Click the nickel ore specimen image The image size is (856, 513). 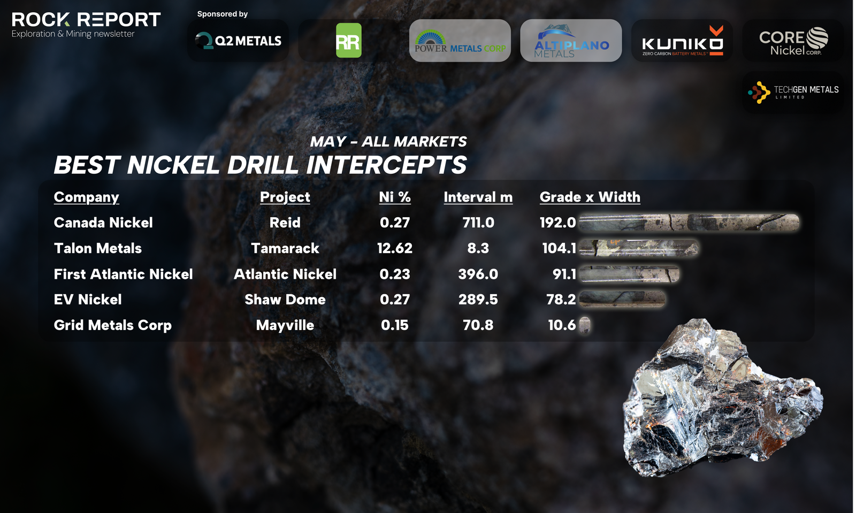tap(722, 397)
